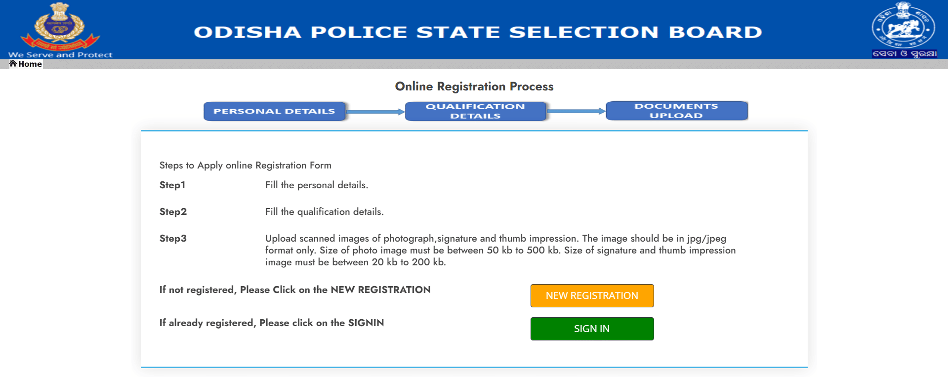The image size is (948, 377).
Task: Select the Documents Upload step box
Action: 676,111
